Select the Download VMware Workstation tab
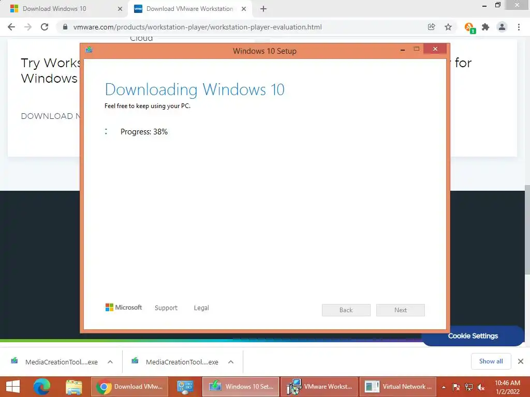Viewport: 530px width, 397px height. coord(189,9)
